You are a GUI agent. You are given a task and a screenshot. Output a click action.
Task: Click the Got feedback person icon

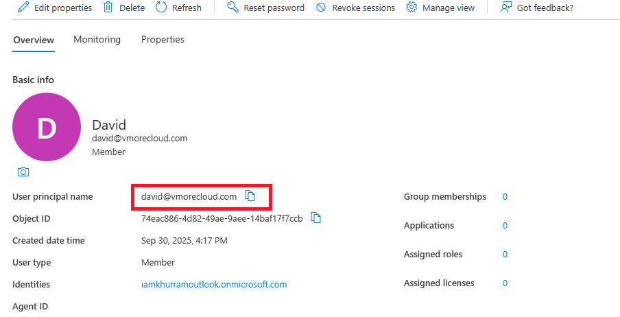pos(506,8)
